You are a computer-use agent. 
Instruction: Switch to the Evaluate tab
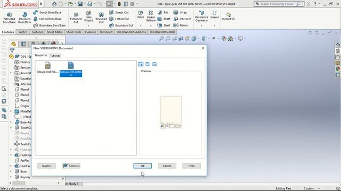tap(91, 32)
